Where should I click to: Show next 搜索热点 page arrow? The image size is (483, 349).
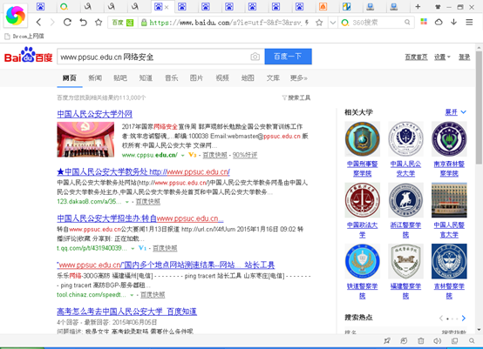tap(464, 318)
